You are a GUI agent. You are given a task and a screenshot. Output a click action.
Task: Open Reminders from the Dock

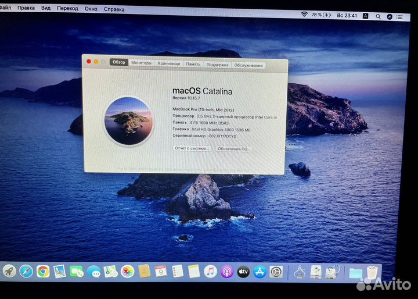pyautogui.click(x=178, y=272)
